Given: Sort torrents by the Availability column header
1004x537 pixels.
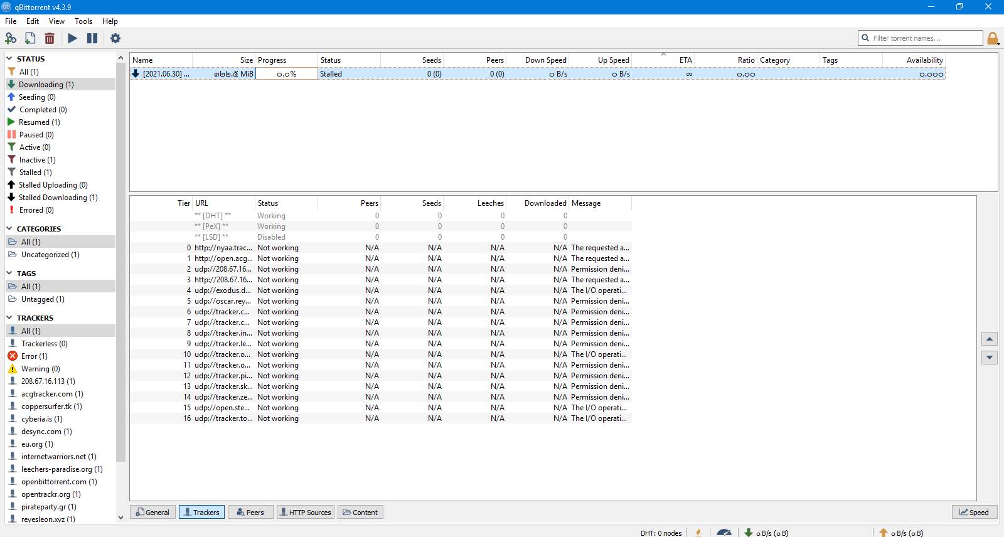Looking at the screenshot, I should click(x=914, y=60).
